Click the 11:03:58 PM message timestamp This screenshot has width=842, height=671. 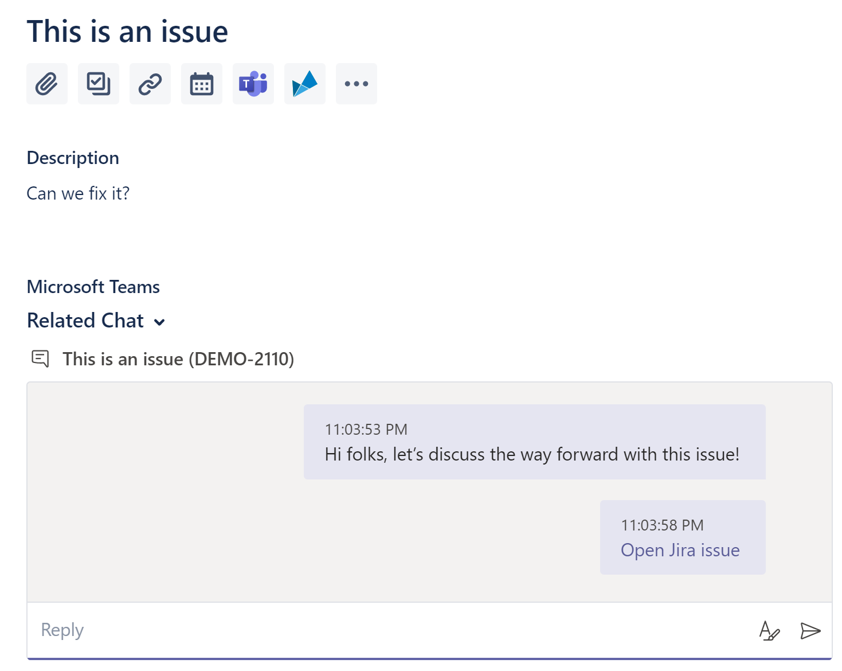tap(662, 525)
